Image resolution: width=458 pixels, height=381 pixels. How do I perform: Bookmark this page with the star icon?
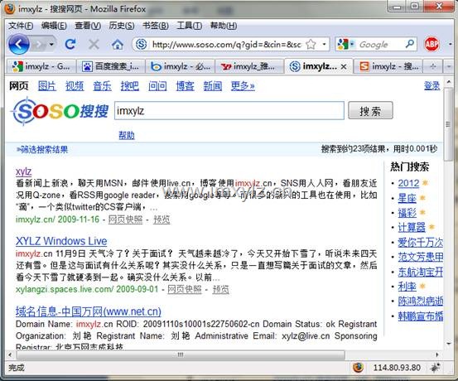pos(311,45)
